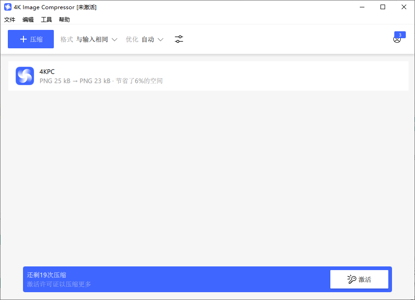This screenshot has height=300, width=415.
Task: Select the 4KPC file name
Action: (47, 71)
